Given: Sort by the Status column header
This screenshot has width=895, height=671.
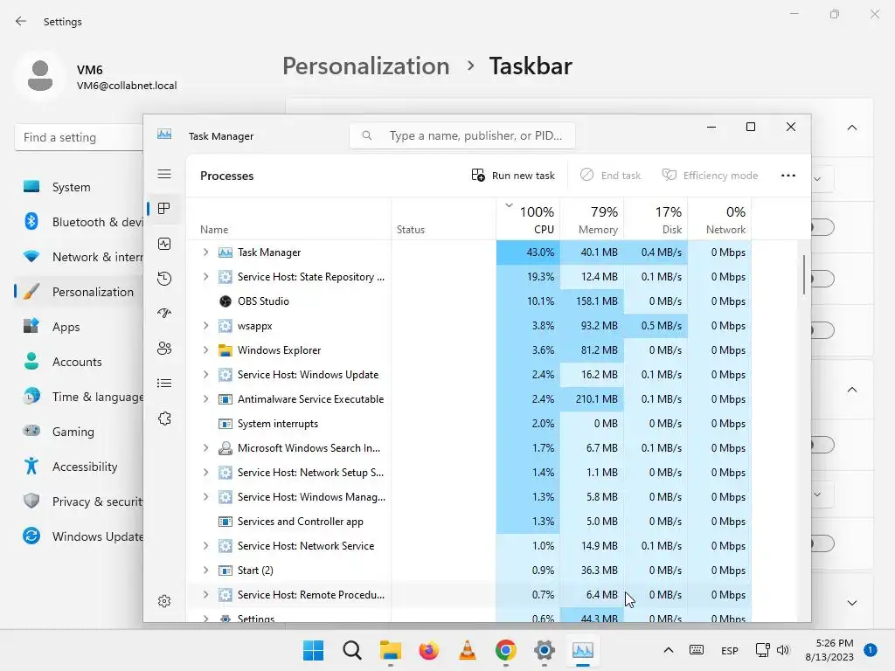Looking at the screenshot, I should (x=443, y=219).
